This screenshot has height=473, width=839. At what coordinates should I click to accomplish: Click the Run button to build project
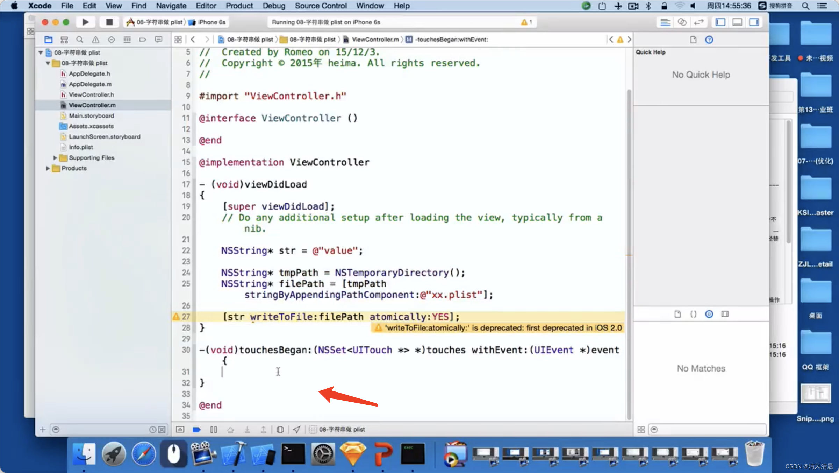pos(85,22)
